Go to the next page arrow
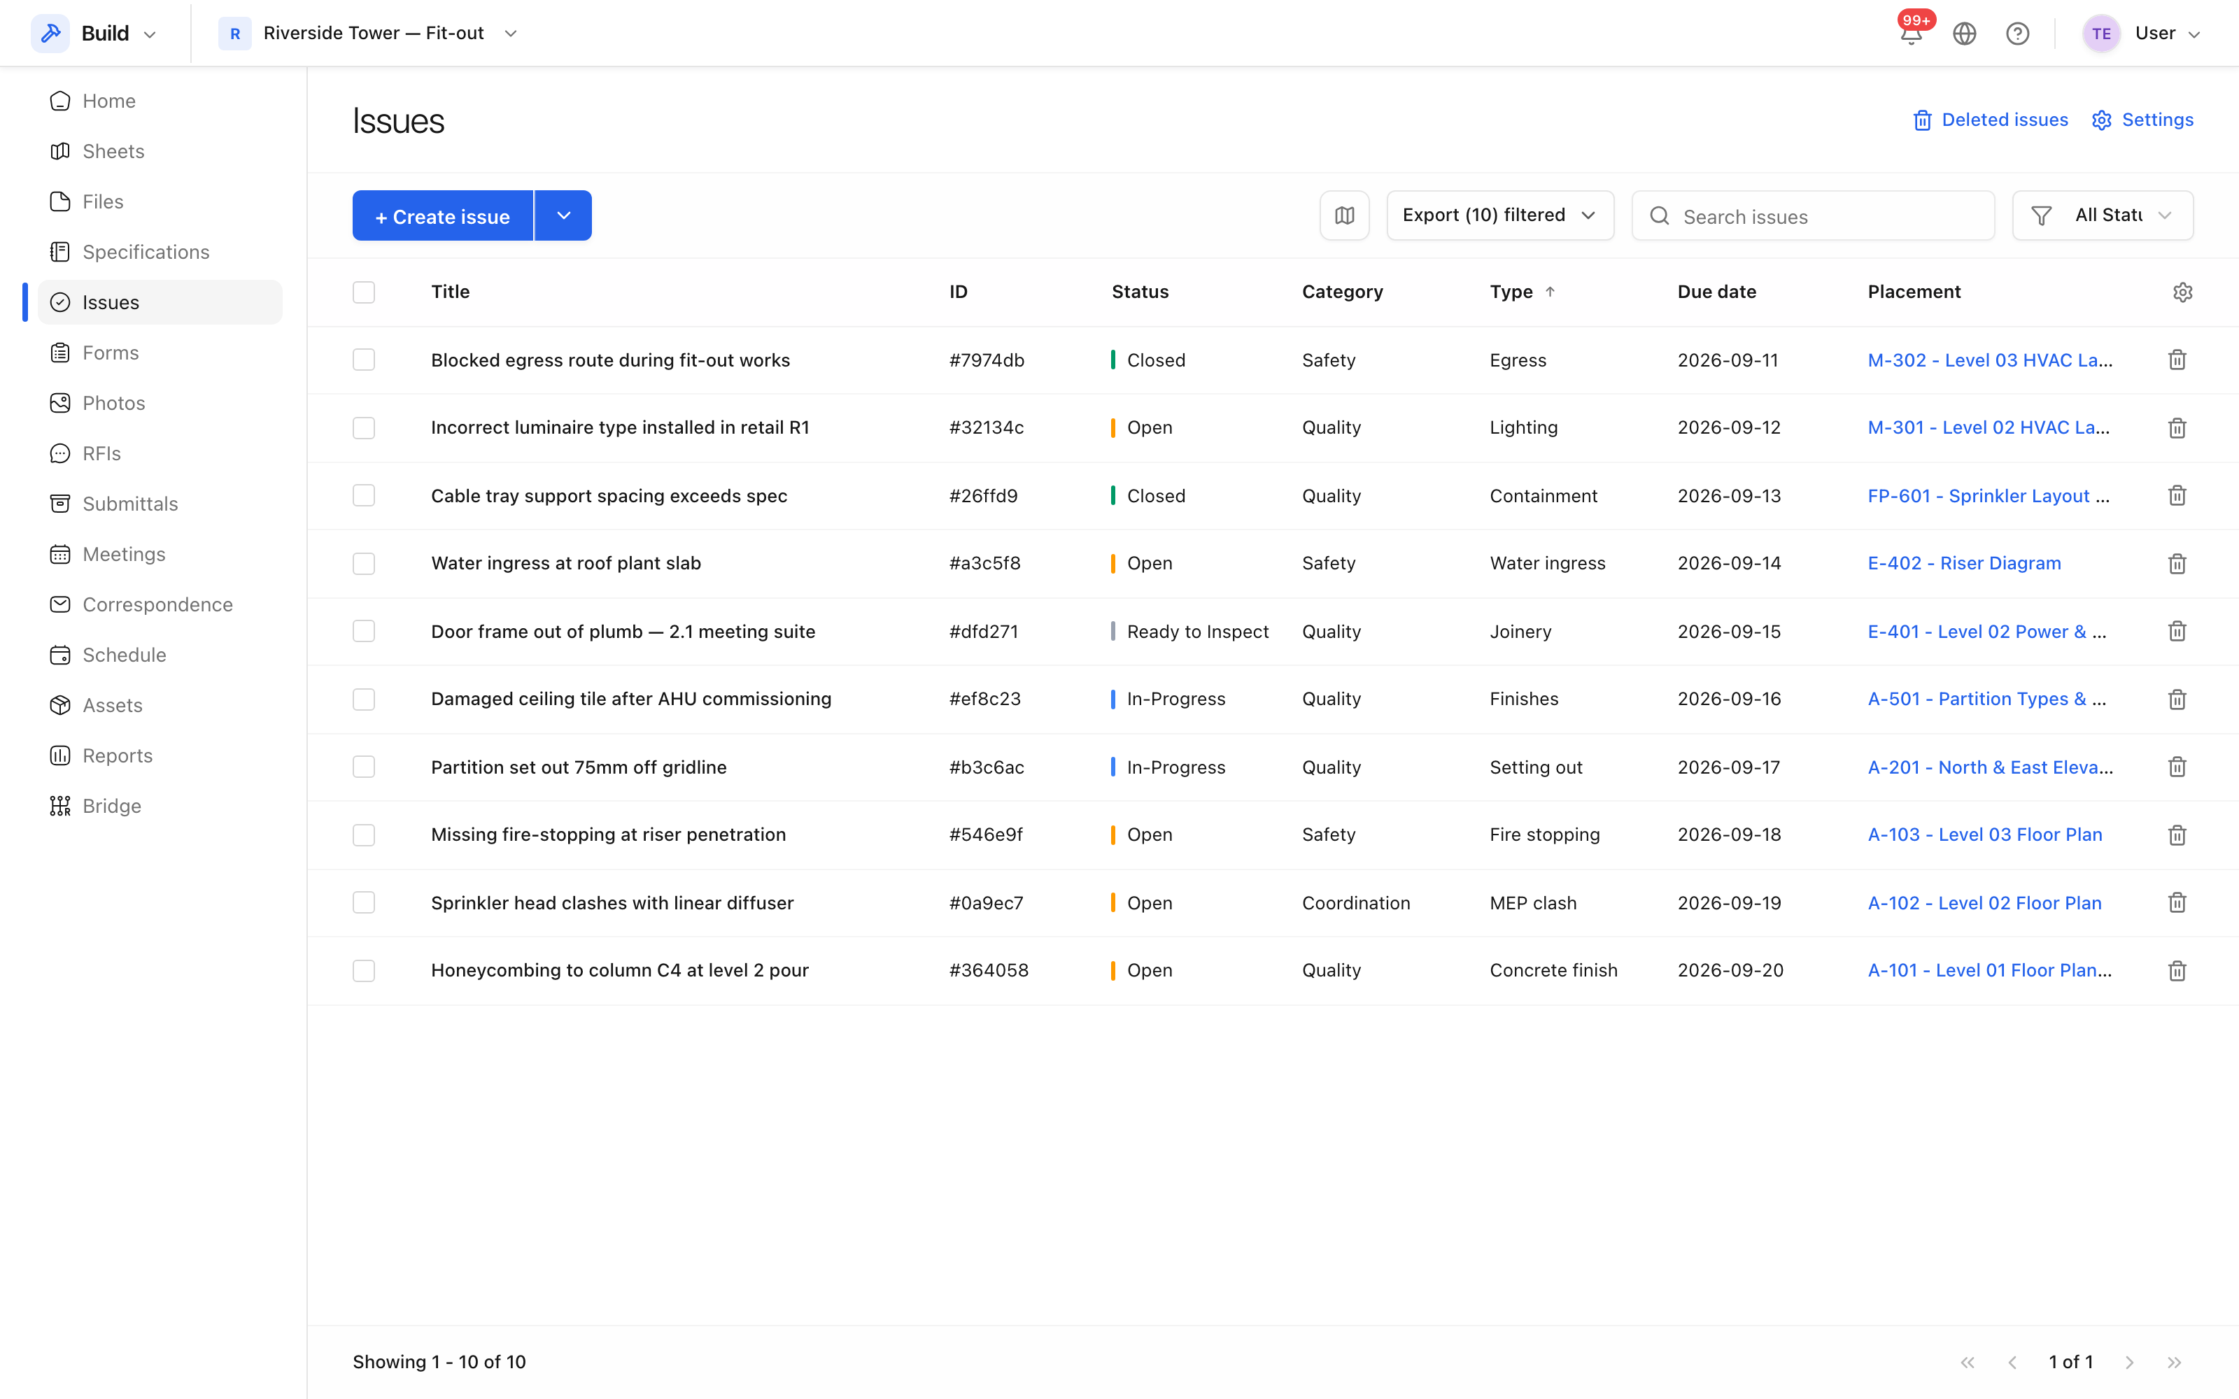 pos(2130,1362)
